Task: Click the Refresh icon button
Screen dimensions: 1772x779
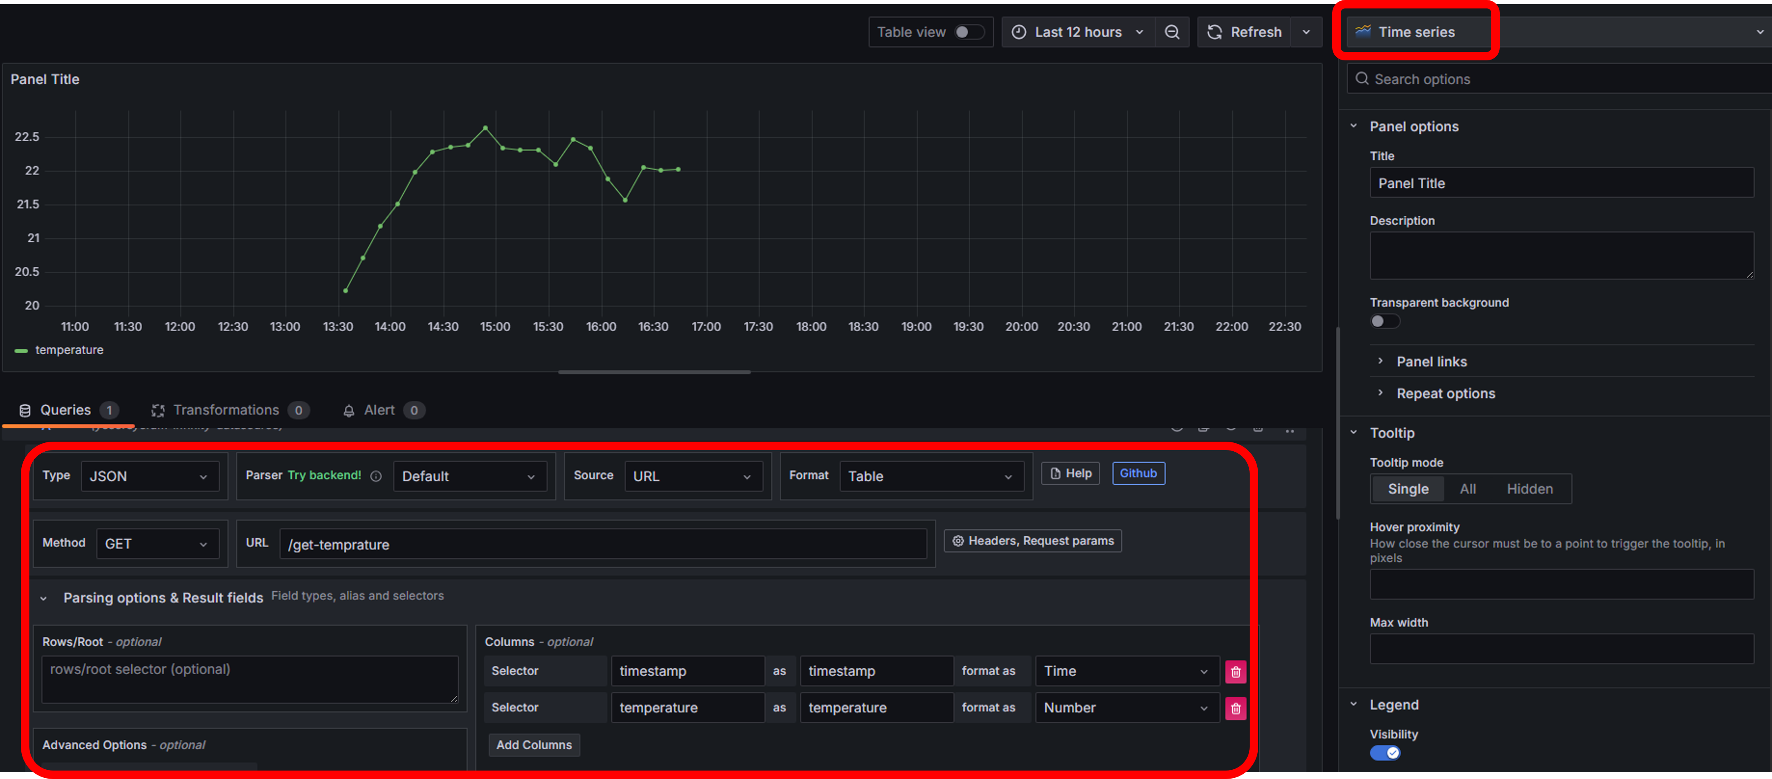Action: tap(1215, 32)
